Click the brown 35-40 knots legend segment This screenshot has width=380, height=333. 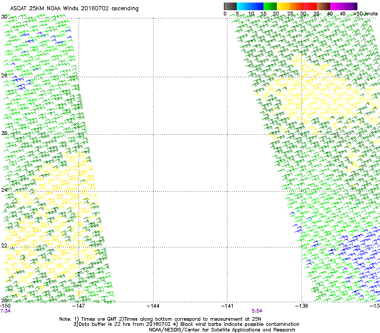[324, 6]
